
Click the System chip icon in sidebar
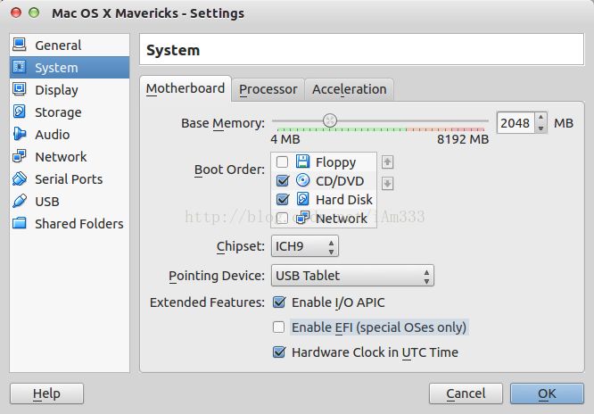pyautogui.click(x=20, y=67)
